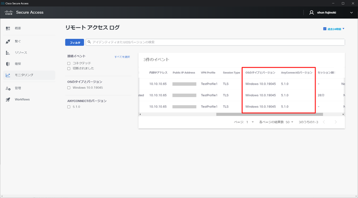Check the 切断されました event checkbox

coord(69,69)
